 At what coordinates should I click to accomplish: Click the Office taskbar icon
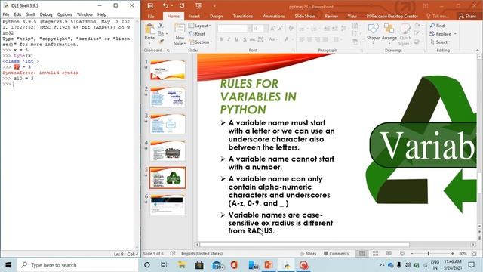coord(234,265)
